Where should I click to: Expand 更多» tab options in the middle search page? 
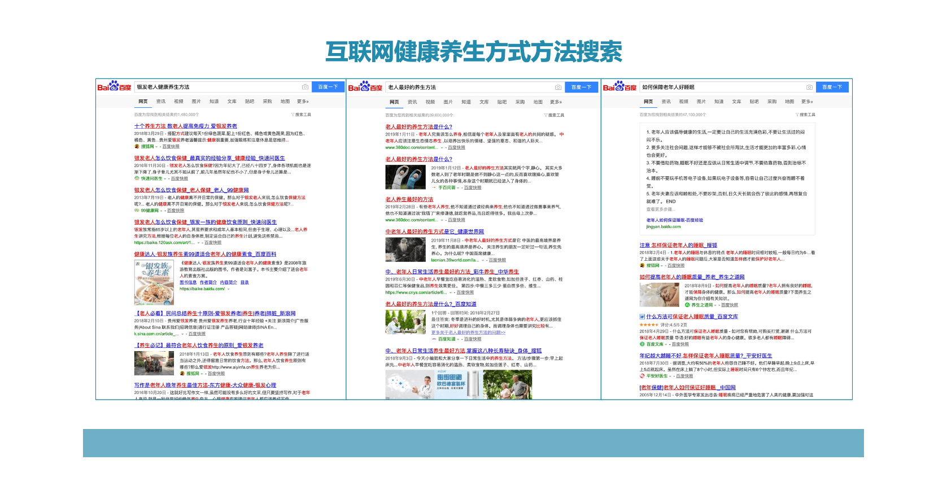(x=556, y=102)
